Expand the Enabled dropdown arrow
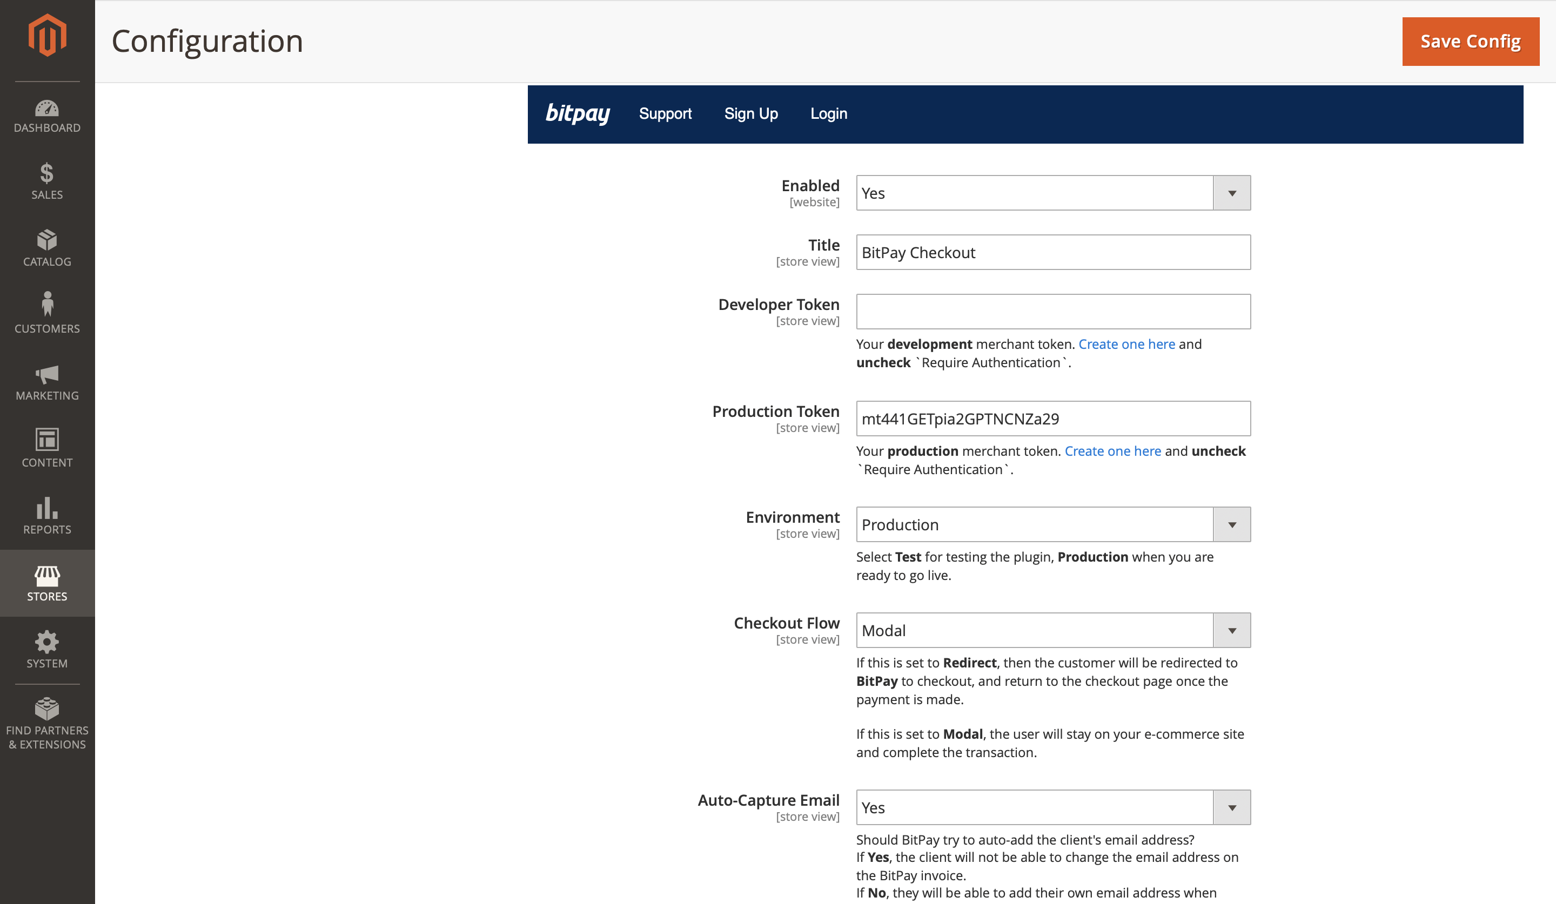 (1232, 193)
